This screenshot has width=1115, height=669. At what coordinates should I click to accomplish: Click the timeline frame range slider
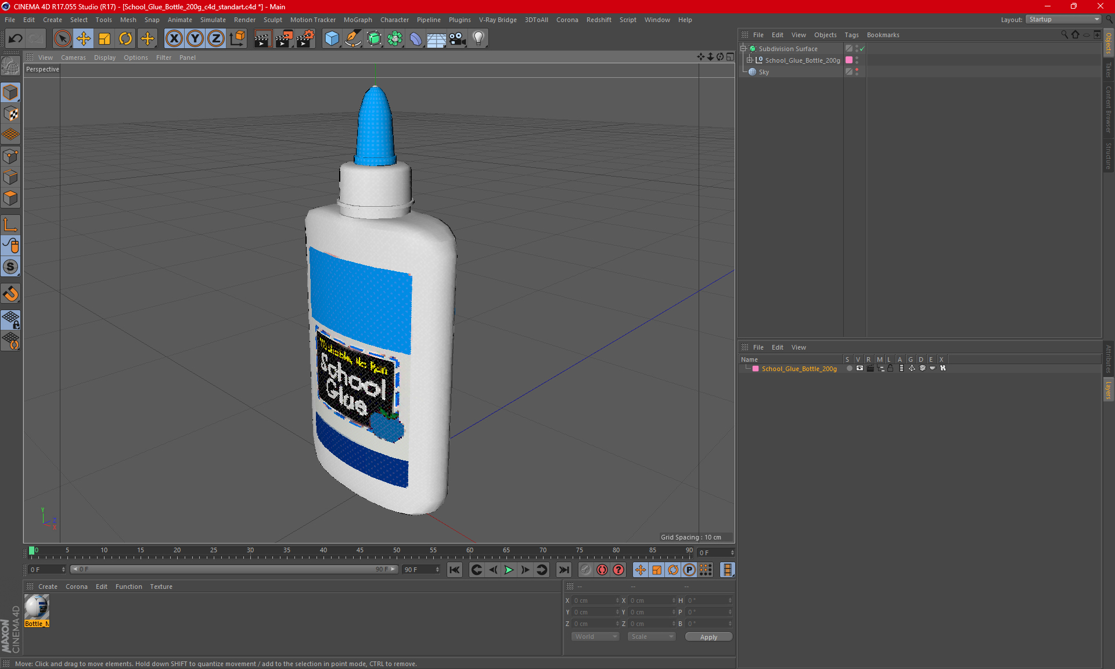tap(234, 569)
